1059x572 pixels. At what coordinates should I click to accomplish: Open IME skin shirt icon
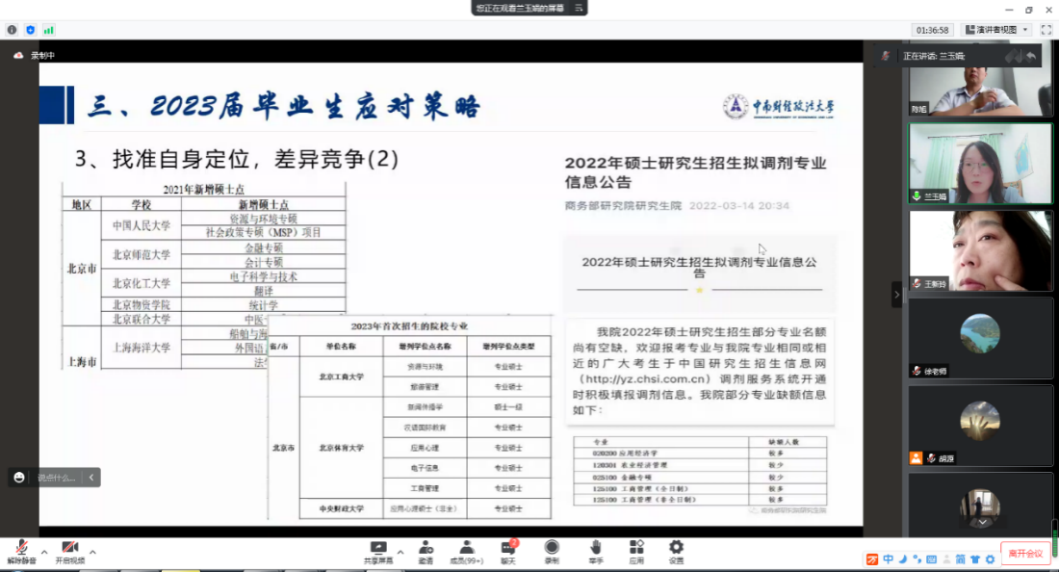(x=975, y=559)
